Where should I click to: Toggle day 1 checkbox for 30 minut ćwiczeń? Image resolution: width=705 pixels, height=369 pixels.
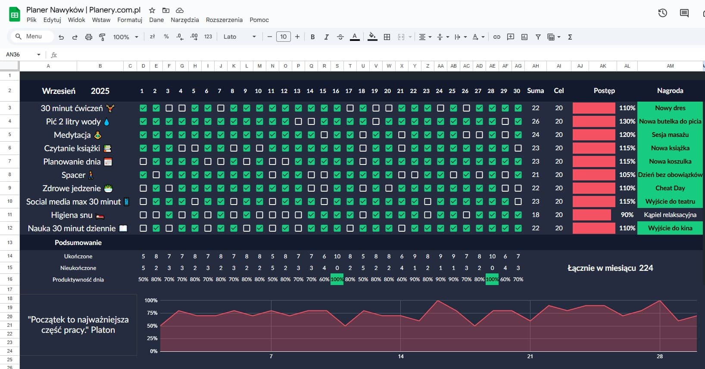click(x=143, y=108)
